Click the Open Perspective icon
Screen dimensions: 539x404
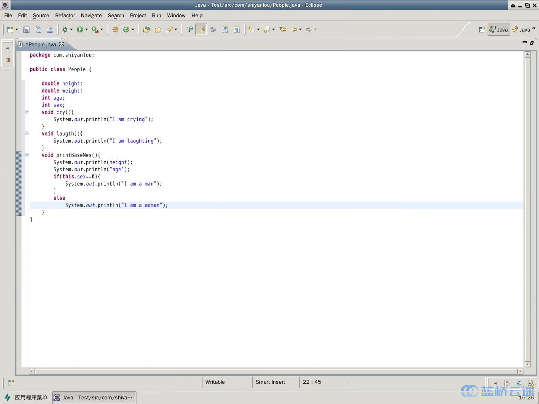pos(482,29)
